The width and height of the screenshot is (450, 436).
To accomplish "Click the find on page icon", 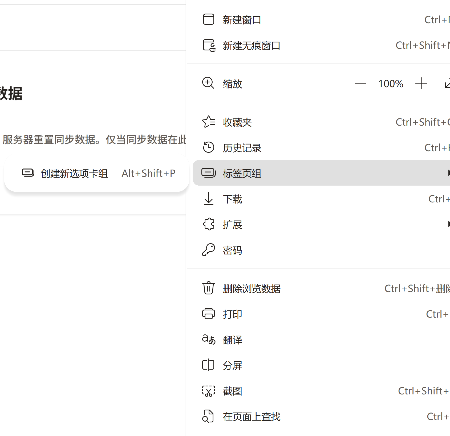I will coord(208,417).
